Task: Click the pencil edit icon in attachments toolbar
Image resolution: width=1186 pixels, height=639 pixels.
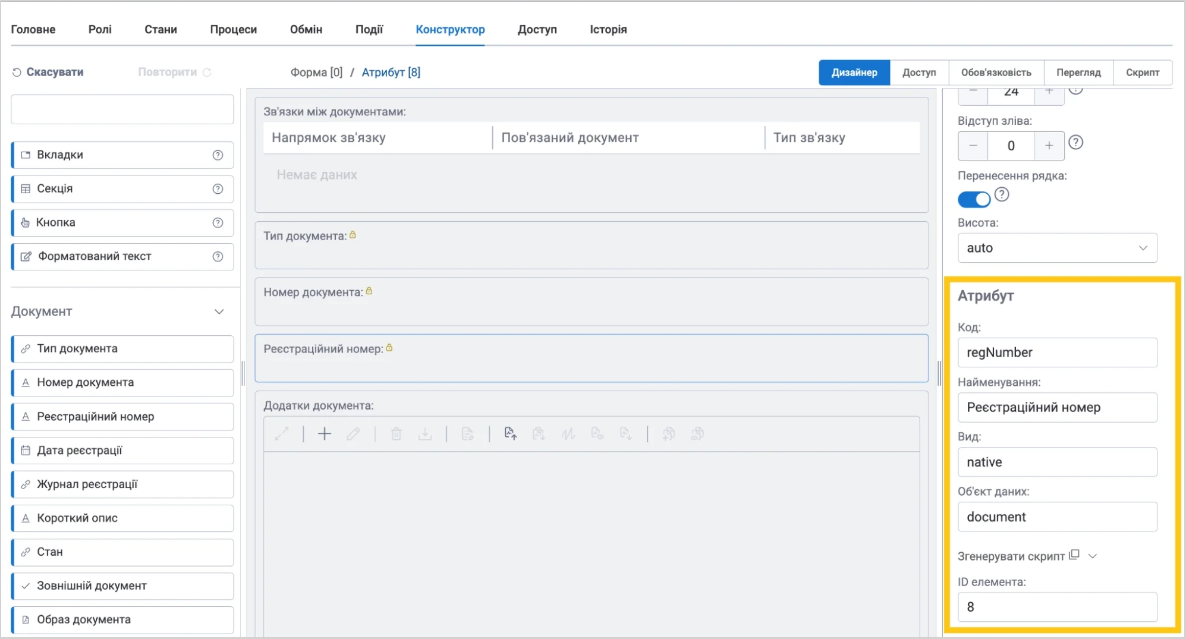Action: (353, 434)
